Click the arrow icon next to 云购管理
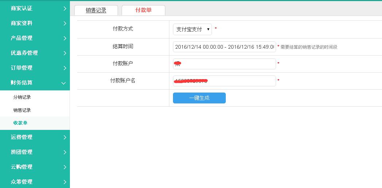 65,167
